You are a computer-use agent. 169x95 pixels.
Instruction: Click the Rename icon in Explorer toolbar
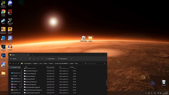pos(34,59)
